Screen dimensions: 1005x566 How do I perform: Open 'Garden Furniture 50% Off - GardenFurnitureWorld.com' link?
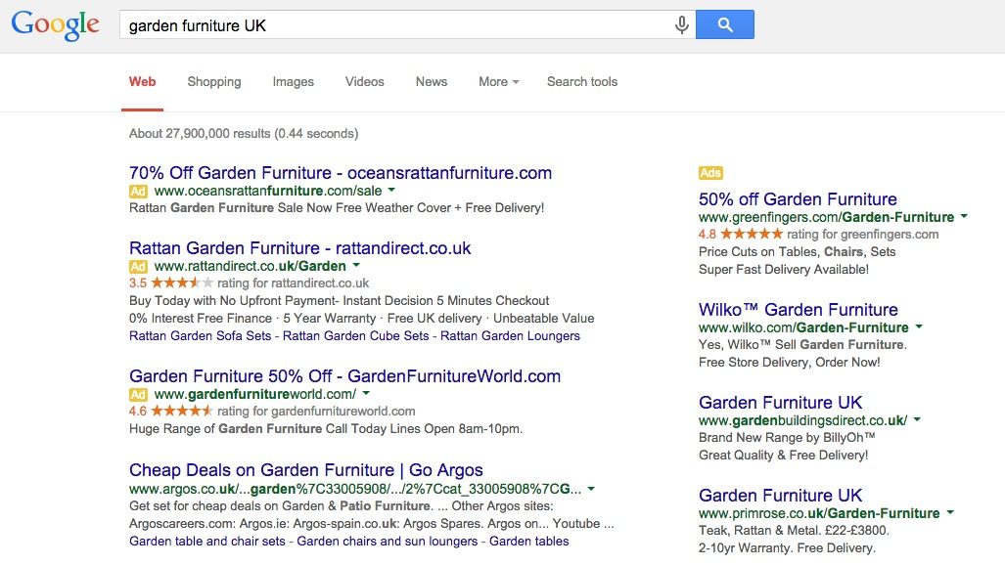click(344, 376)
